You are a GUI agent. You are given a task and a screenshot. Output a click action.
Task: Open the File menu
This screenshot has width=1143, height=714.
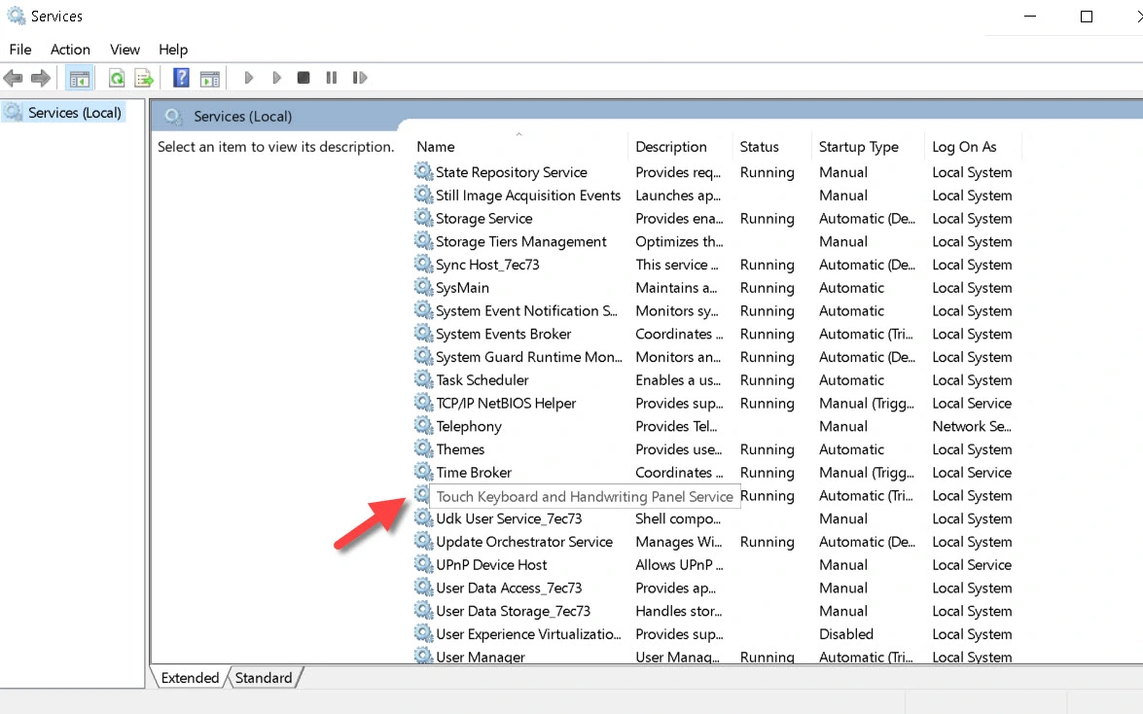coord(20,50)
